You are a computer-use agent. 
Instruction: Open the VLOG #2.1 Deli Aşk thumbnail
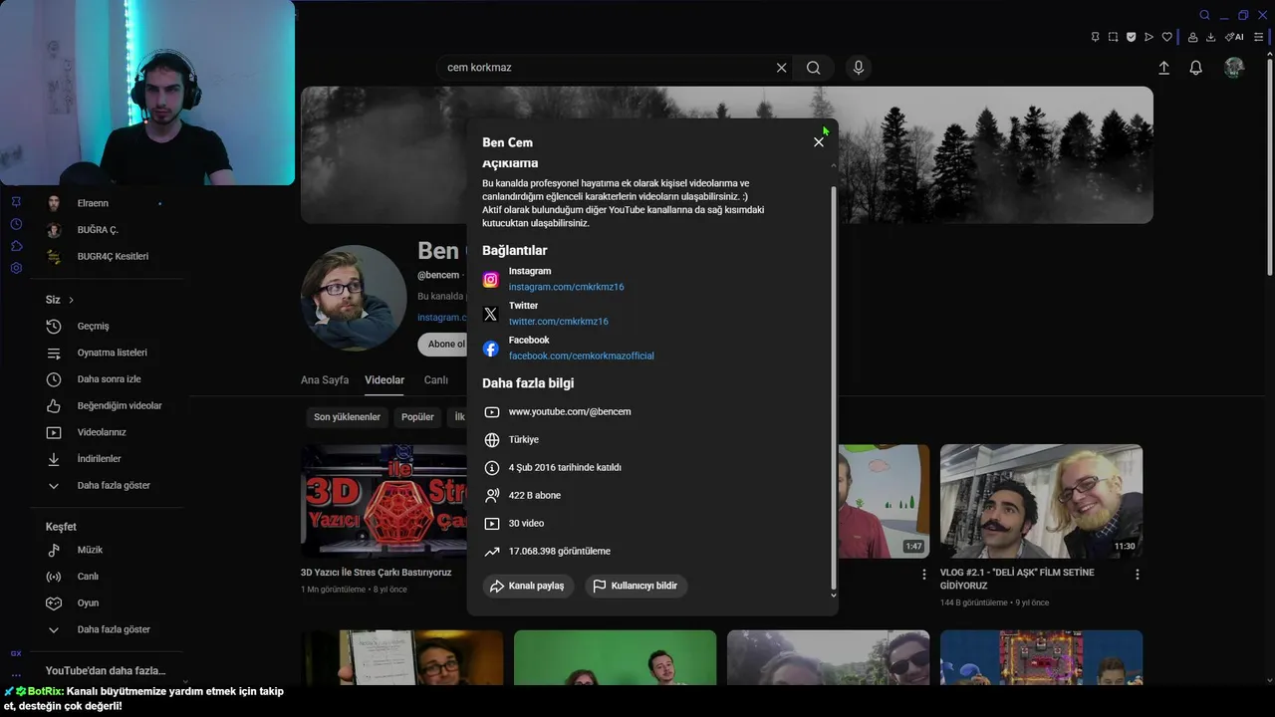(1041, 501)
